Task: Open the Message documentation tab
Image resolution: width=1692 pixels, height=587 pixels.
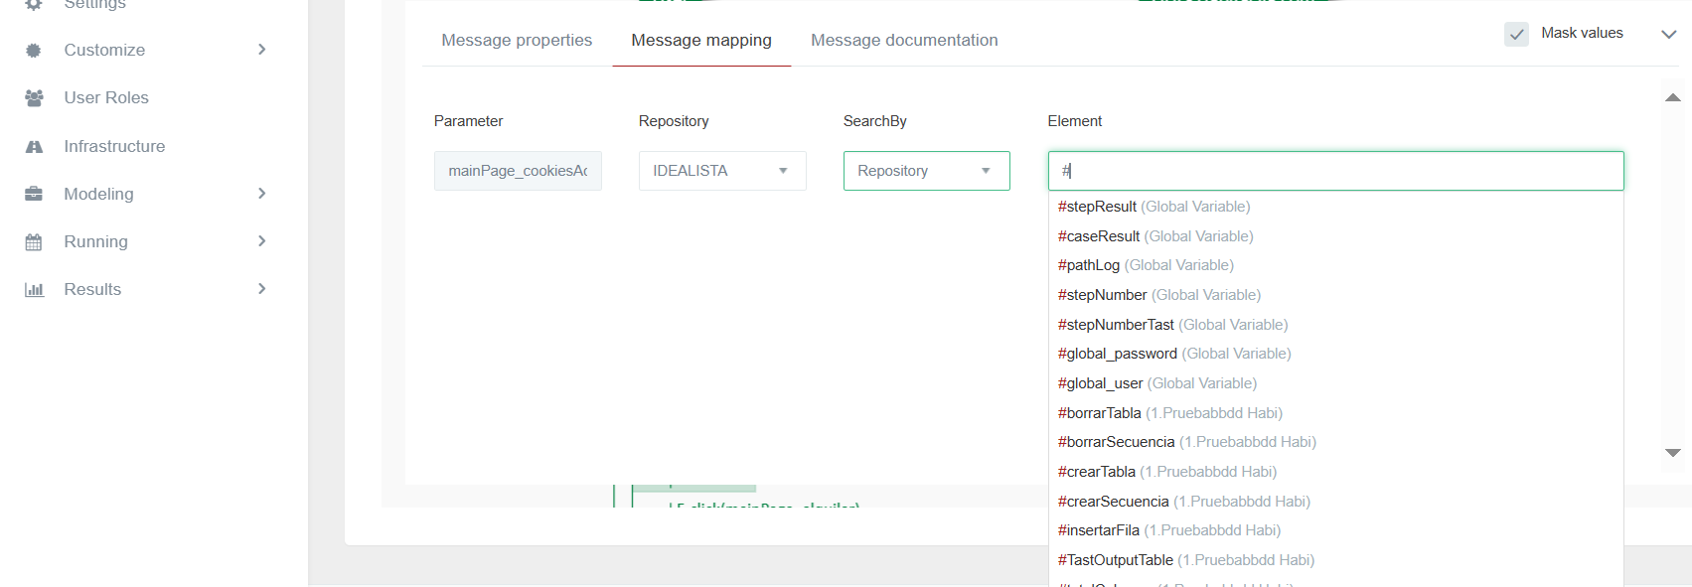Action: click(904, 40)
